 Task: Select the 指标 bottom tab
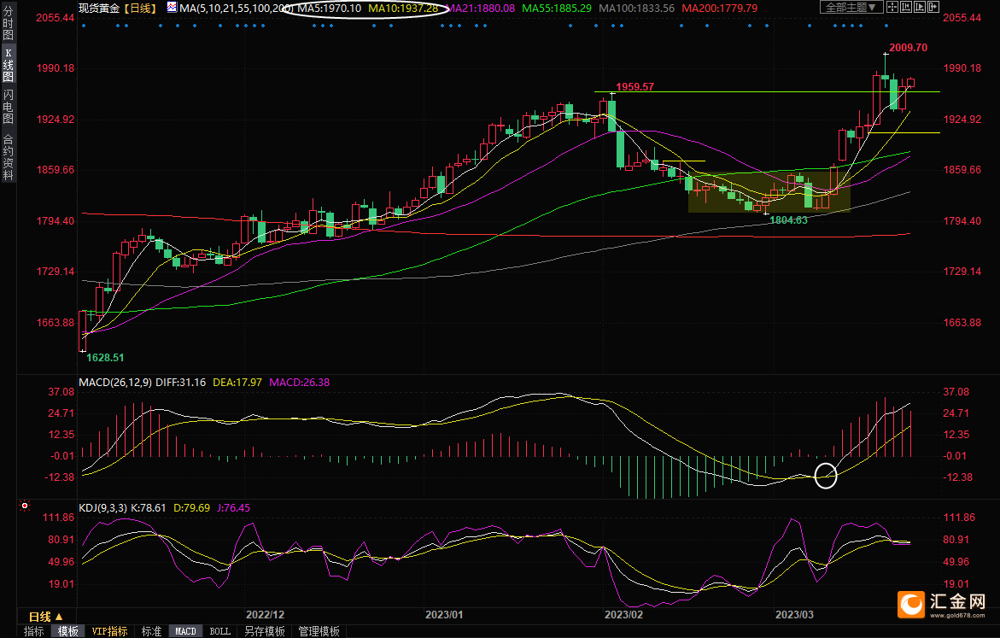pos(34,631)
